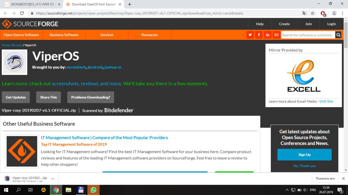Click Login in the top bar
Screen dimensions: 348x195
331,24
